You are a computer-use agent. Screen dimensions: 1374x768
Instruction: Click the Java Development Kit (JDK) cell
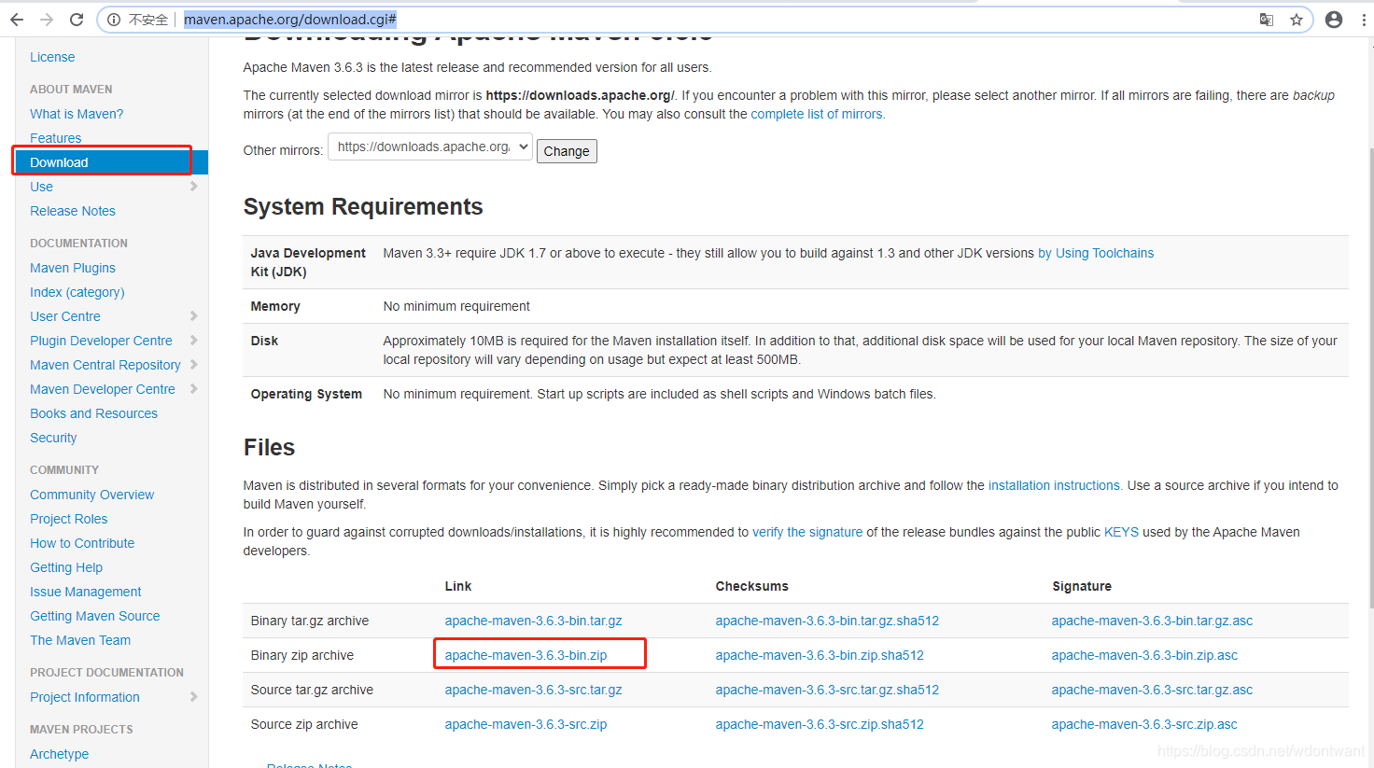pos(308,262)
